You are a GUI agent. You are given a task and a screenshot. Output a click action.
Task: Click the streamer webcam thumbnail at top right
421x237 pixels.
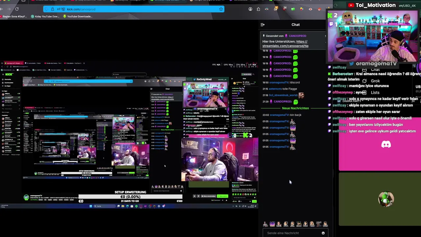tap(373, 36)
